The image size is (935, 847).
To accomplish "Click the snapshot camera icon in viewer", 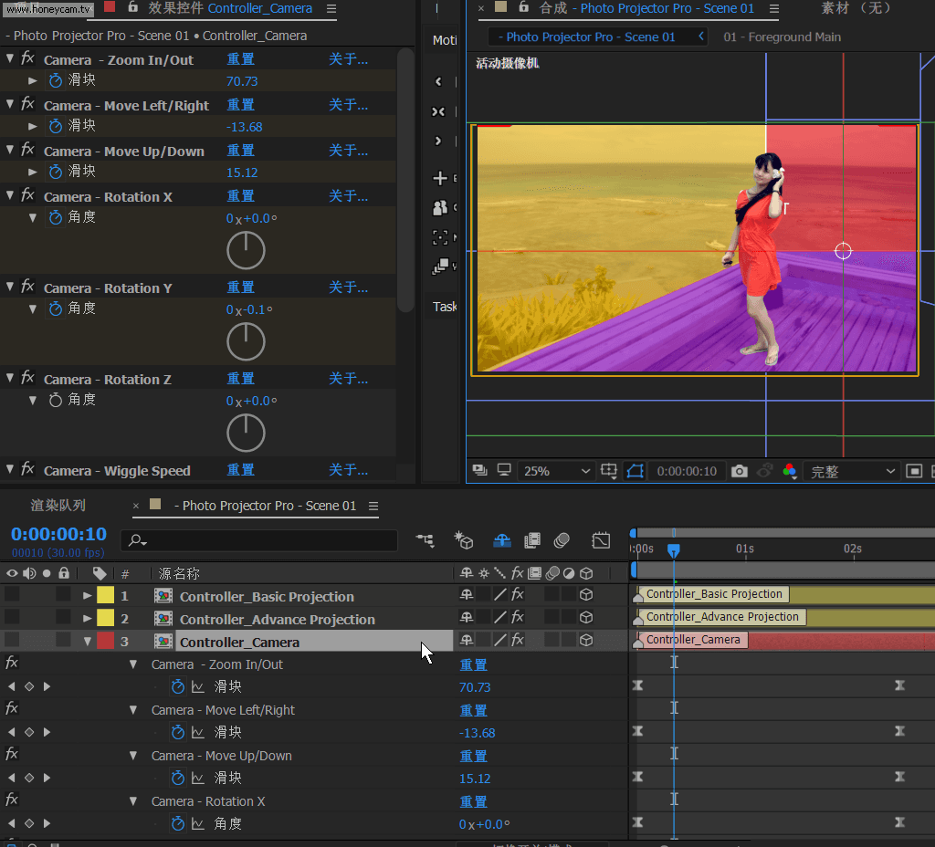I will pos(739,471).
